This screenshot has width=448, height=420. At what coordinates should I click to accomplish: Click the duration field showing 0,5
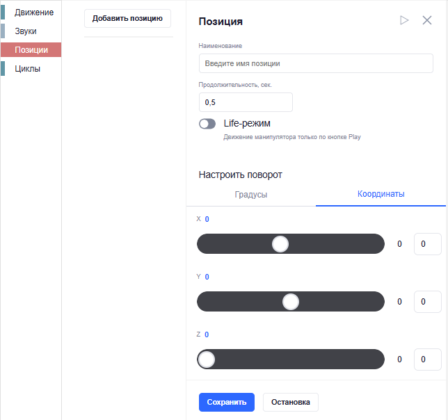pyautogui.click(x=246, y=102)
